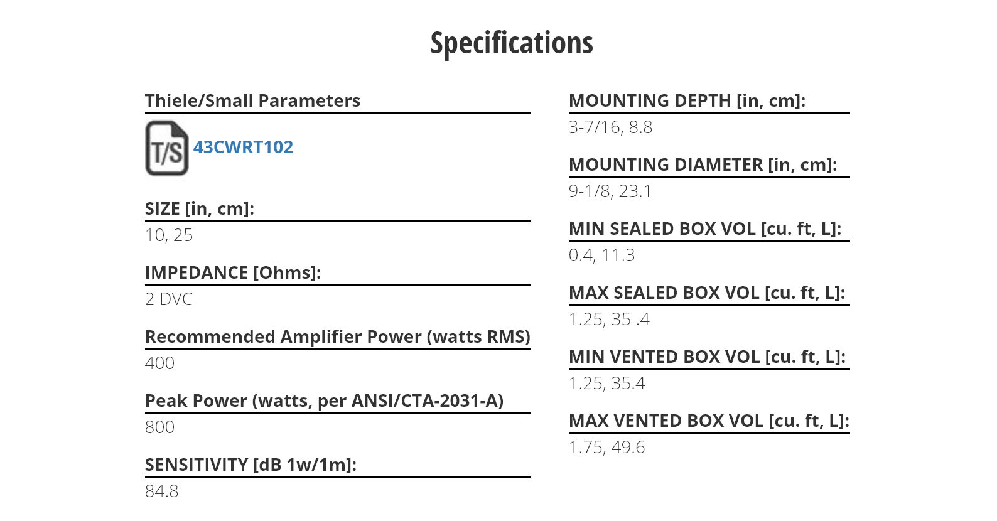This screenshot has width=997, height=521.
Task: Click MIN SEALED BOX VOL label
Action: [x=705, y=228]
